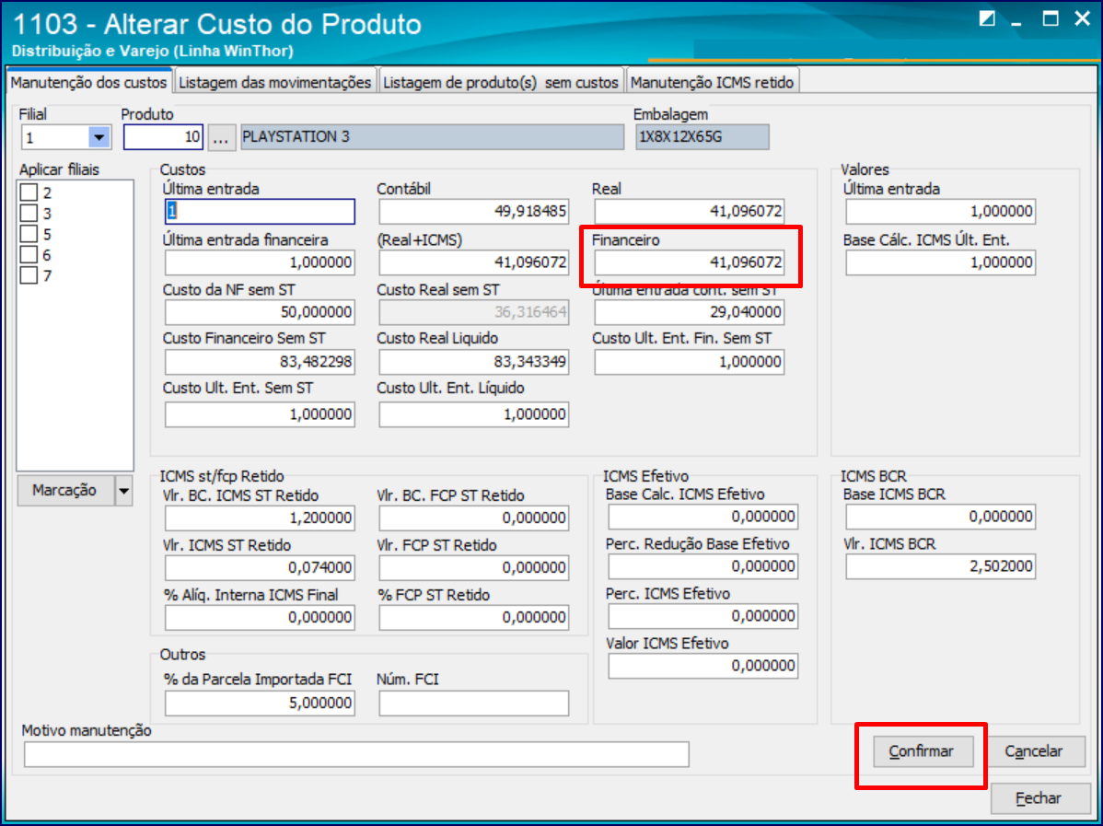The image size is (1103, 826).
Task: Click the Custo Ult. Ent. Sem ST field
Action: tap(260, 414)
